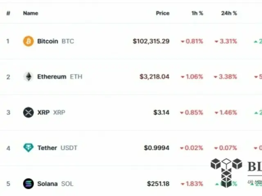Sort by the 1h % column header
262x196 pixels.
point(197,13)
